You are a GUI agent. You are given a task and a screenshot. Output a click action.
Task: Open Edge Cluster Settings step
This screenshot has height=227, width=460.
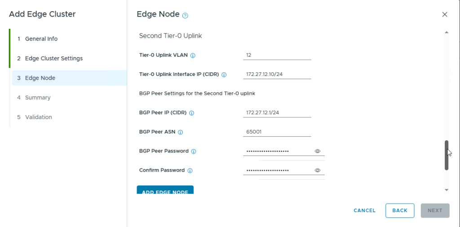pos(53,58)
